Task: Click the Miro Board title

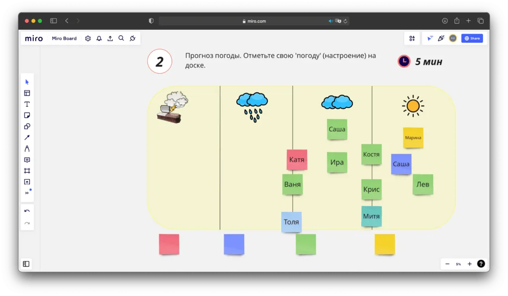Action: (x=64, y=39)
